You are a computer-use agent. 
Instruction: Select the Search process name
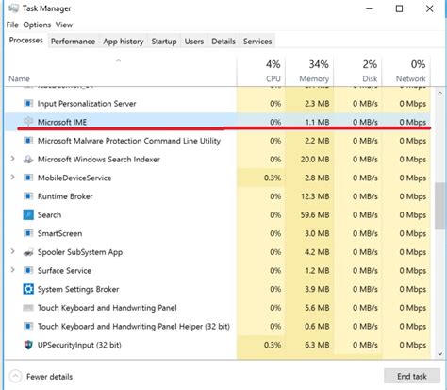[x=49, y=215]
